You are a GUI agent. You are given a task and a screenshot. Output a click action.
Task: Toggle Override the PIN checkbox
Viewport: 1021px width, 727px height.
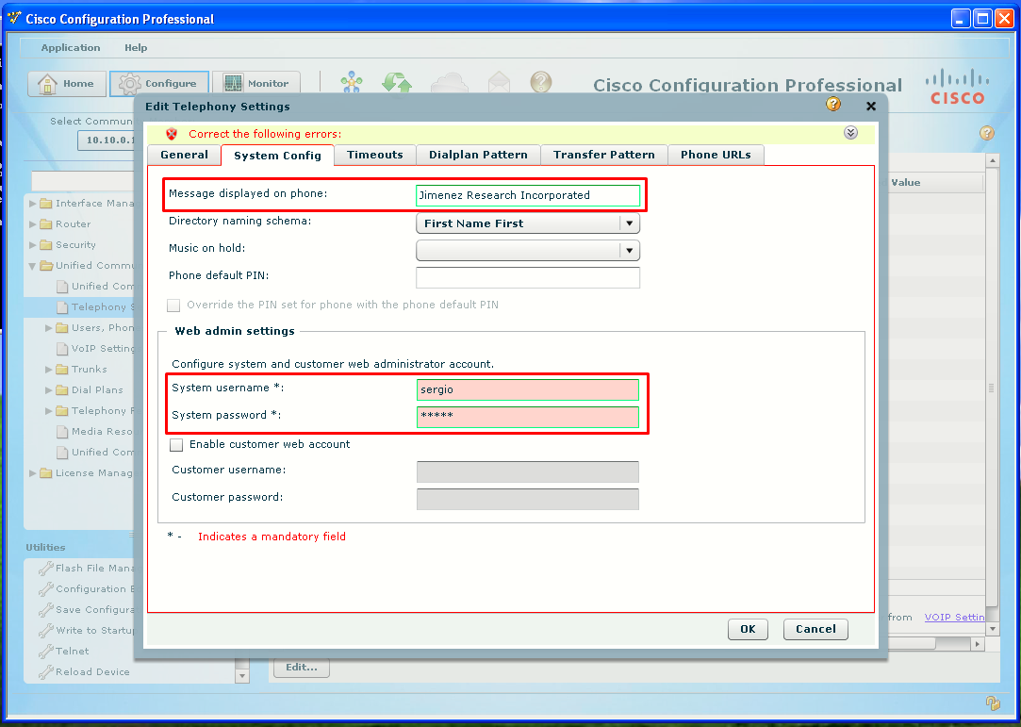coord(173,306)
